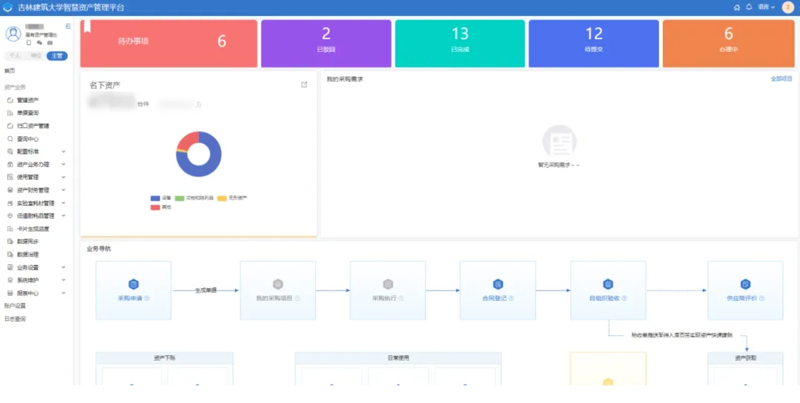
Task: Collapse the sidebar with the fold icon
Action: (68, 26)
